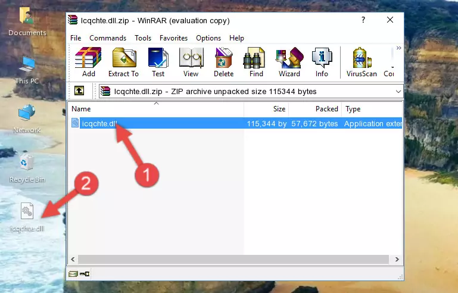Click the horizontal scrollbar track

coord(233,259)
